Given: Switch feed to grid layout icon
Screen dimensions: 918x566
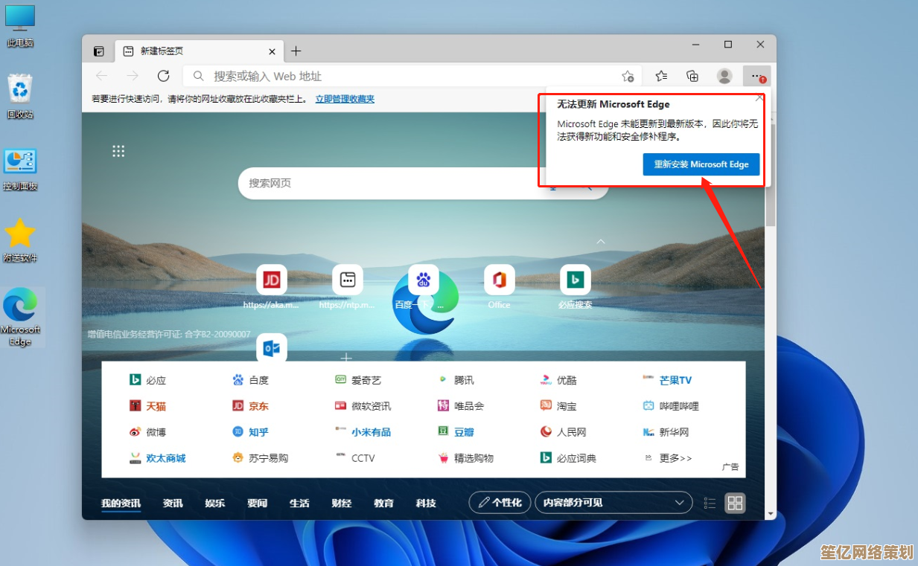Looking at the screenshot, I should (x=735, y=503).
